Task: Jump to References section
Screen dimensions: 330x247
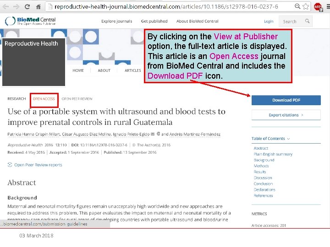Action: coord(263,196)
